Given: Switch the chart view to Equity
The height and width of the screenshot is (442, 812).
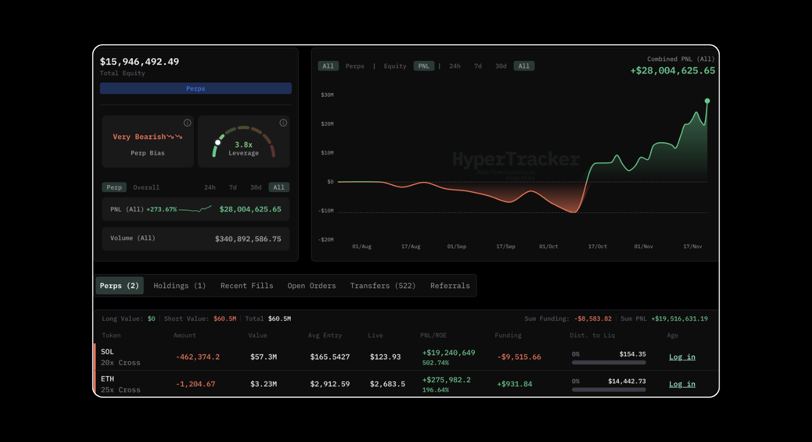Looking at the screenshot, I should tap(394, 66).
